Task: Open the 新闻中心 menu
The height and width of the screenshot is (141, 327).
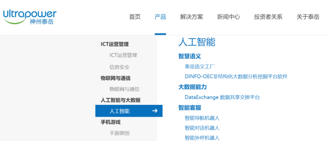Action: (x=229, y=17)
